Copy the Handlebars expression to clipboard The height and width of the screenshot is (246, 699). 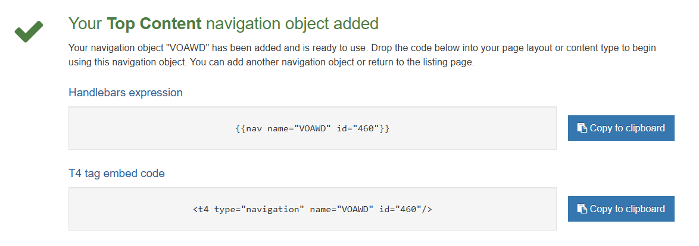click(621, 128)
